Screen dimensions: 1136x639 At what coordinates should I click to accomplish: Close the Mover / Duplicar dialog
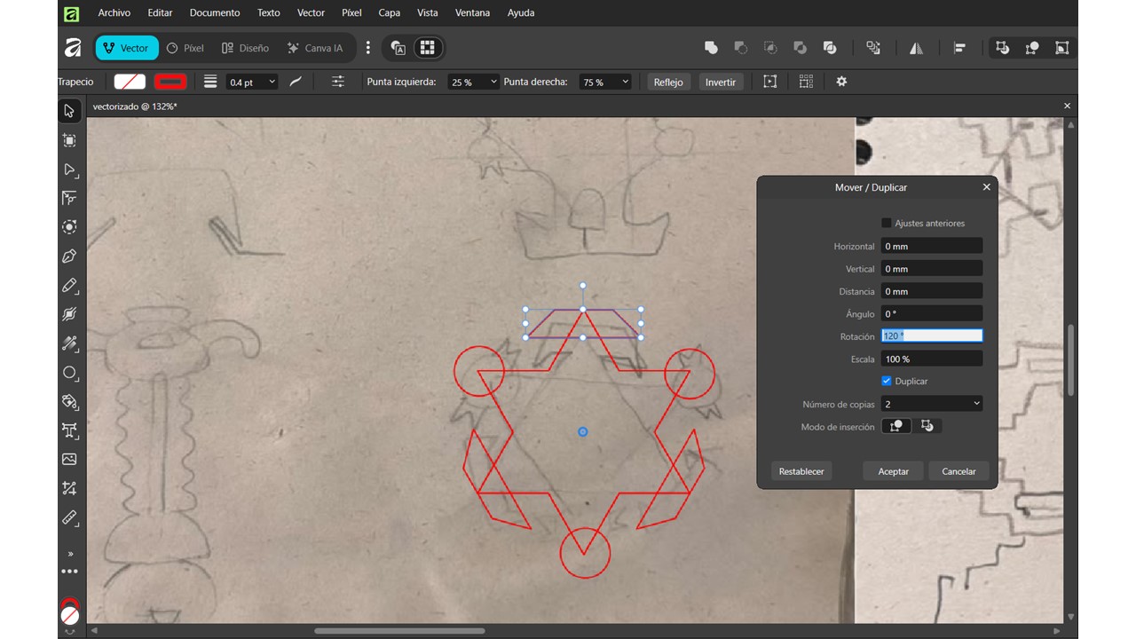click(986, 187)
